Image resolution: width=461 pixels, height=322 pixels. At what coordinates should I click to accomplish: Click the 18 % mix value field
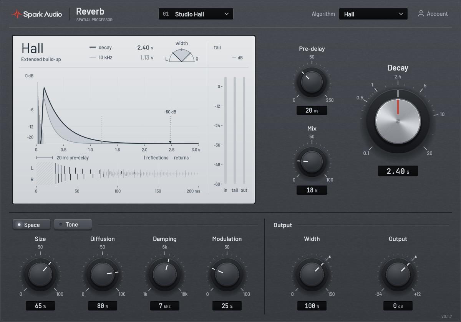(x=312, y=190)
